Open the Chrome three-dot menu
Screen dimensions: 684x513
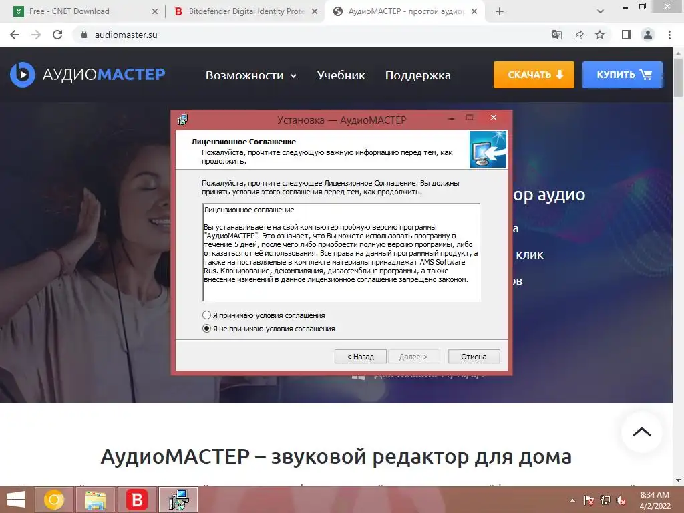669,35
